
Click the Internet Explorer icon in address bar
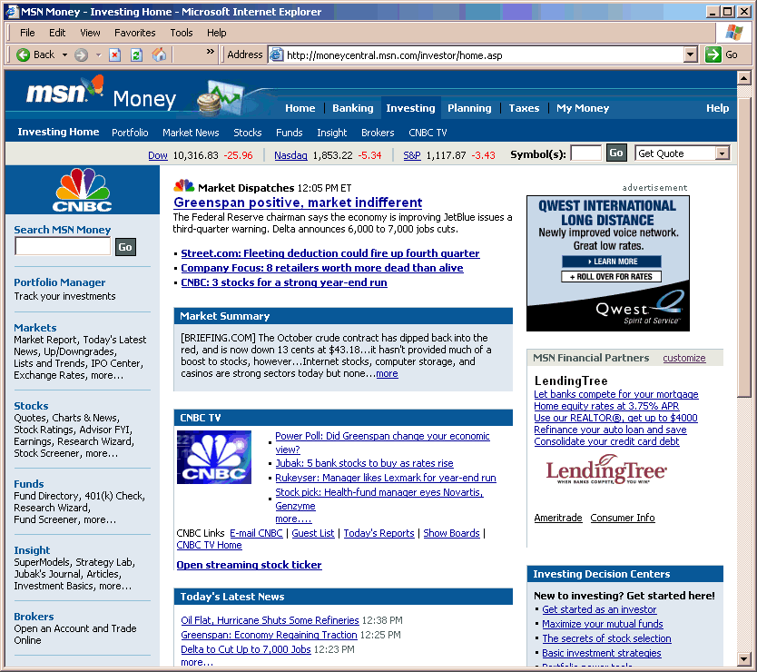point(277,54)
